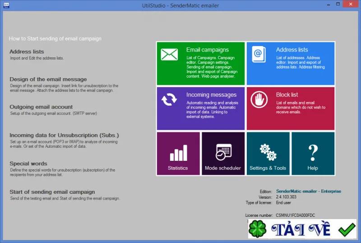
Task: Open the Address lists how-to step
Action: (x=27, y=51)
